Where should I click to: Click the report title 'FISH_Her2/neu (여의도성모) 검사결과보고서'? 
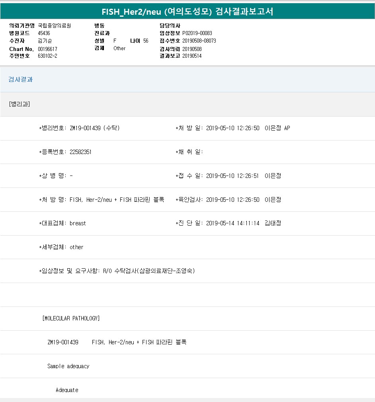pyautogui.click(x=187, y=12)
